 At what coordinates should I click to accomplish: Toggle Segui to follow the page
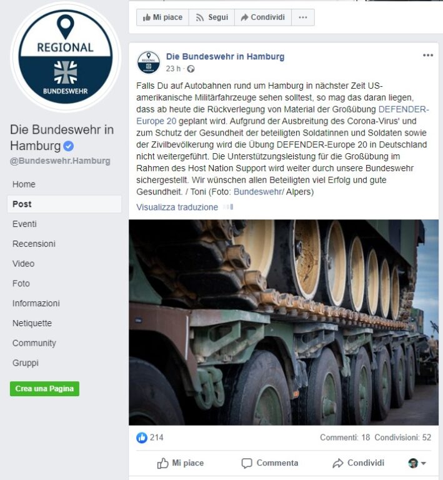212,17
